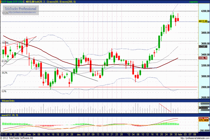Select the 38,2% Fibonacci level label

[x=5, y=72]
